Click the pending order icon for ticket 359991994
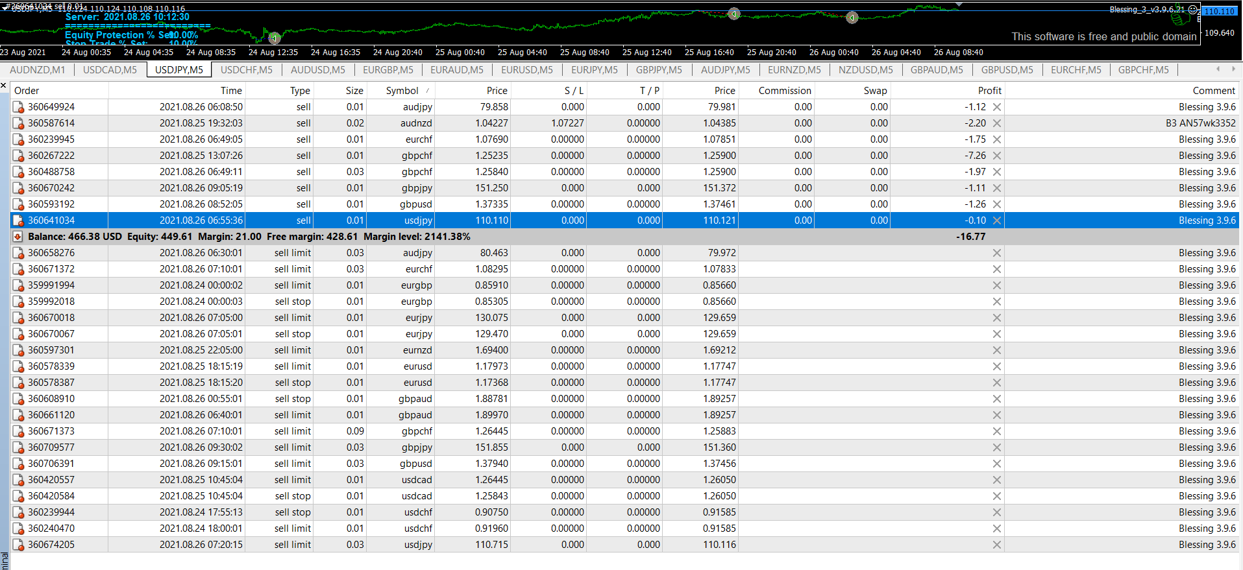This screenshot has height=570, width=1243. coord(18,285)
